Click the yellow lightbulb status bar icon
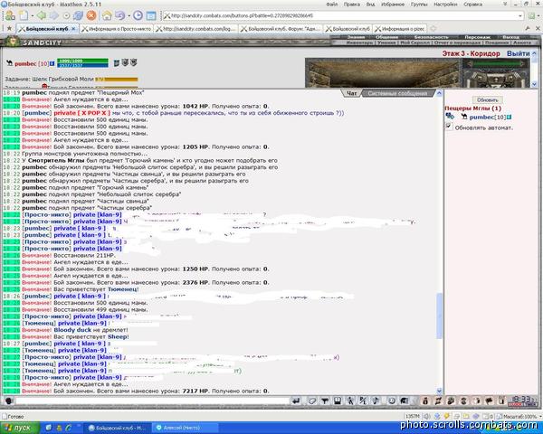This screenshot has height=434, width=543. 447,416
